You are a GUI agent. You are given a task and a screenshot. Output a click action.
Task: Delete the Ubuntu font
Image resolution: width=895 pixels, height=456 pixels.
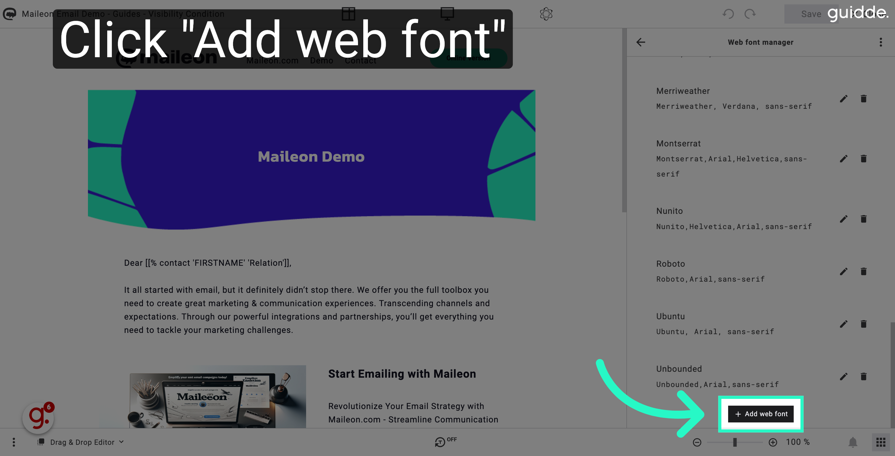(863, 324)
